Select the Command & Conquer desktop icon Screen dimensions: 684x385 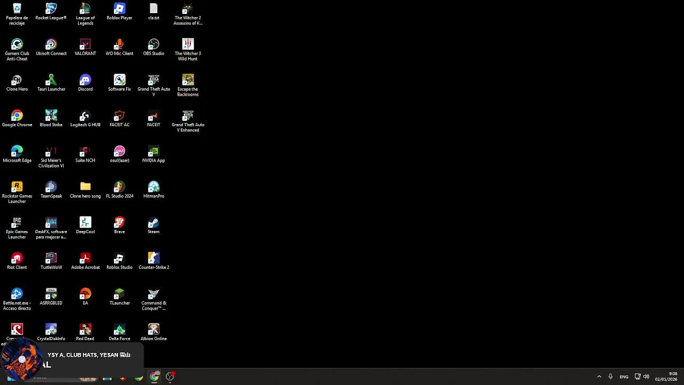154,299
